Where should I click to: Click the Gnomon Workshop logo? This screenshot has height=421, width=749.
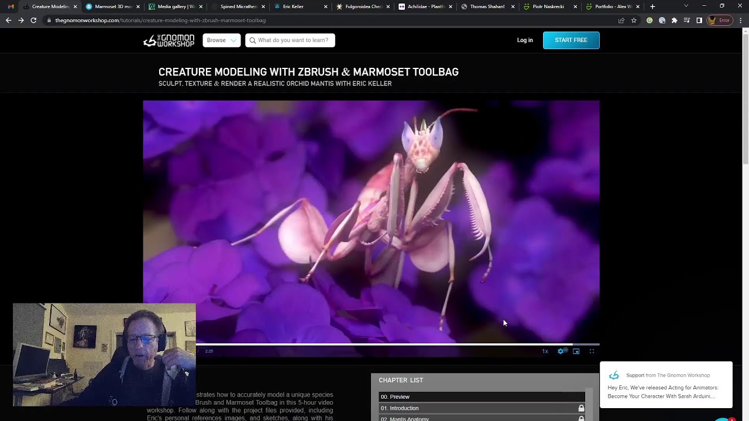[169, 40]
